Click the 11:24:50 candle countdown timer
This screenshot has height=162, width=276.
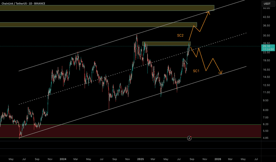point(268,49)
